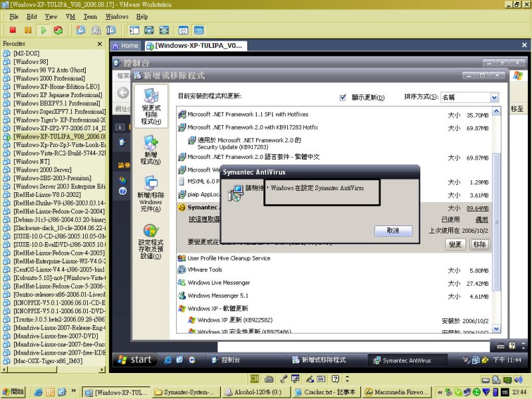532x399 pixels.
Task: Click the guest start button
Action: (x=136, y=360)
